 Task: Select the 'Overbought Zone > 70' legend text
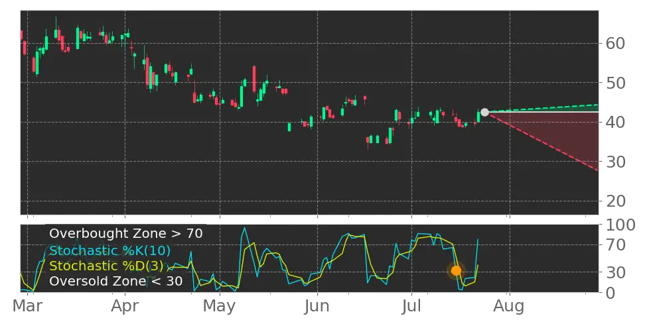tap(126, 234)
